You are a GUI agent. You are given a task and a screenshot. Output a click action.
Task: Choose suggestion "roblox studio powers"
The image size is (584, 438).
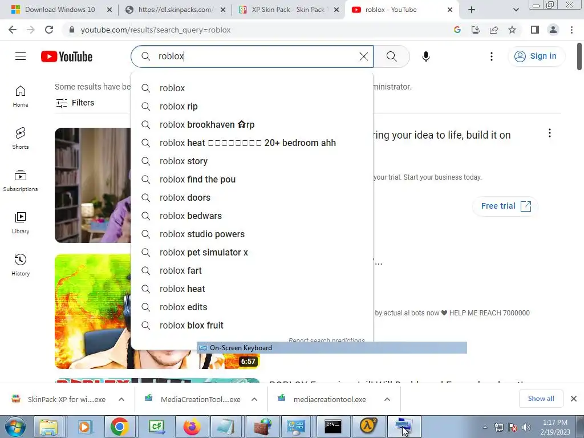pos(252,234)
